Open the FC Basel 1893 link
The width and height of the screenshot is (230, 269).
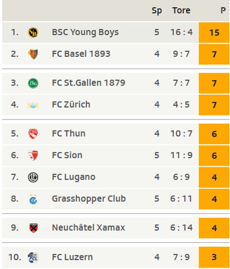[81, 54]
